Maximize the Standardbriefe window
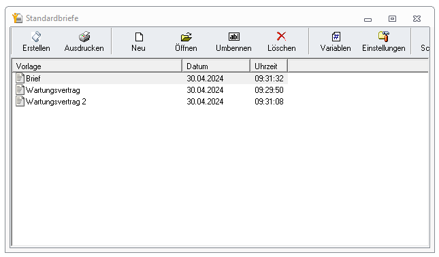439x257 pixels. click(x=392, y=19)
